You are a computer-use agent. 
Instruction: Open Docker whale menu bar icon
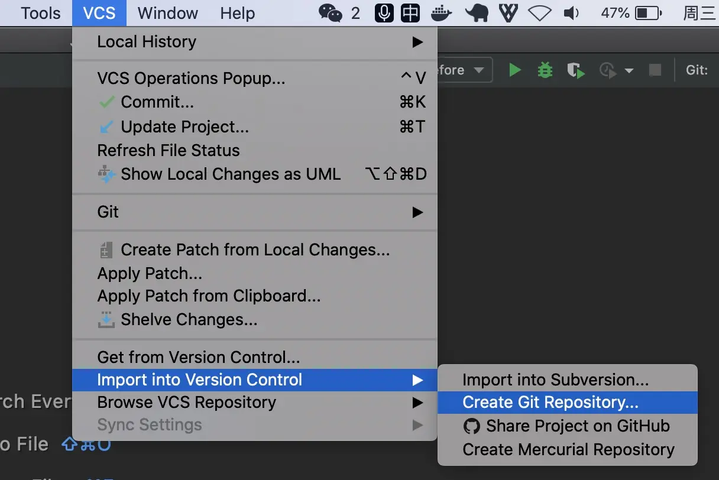click(x=442, y=13)
